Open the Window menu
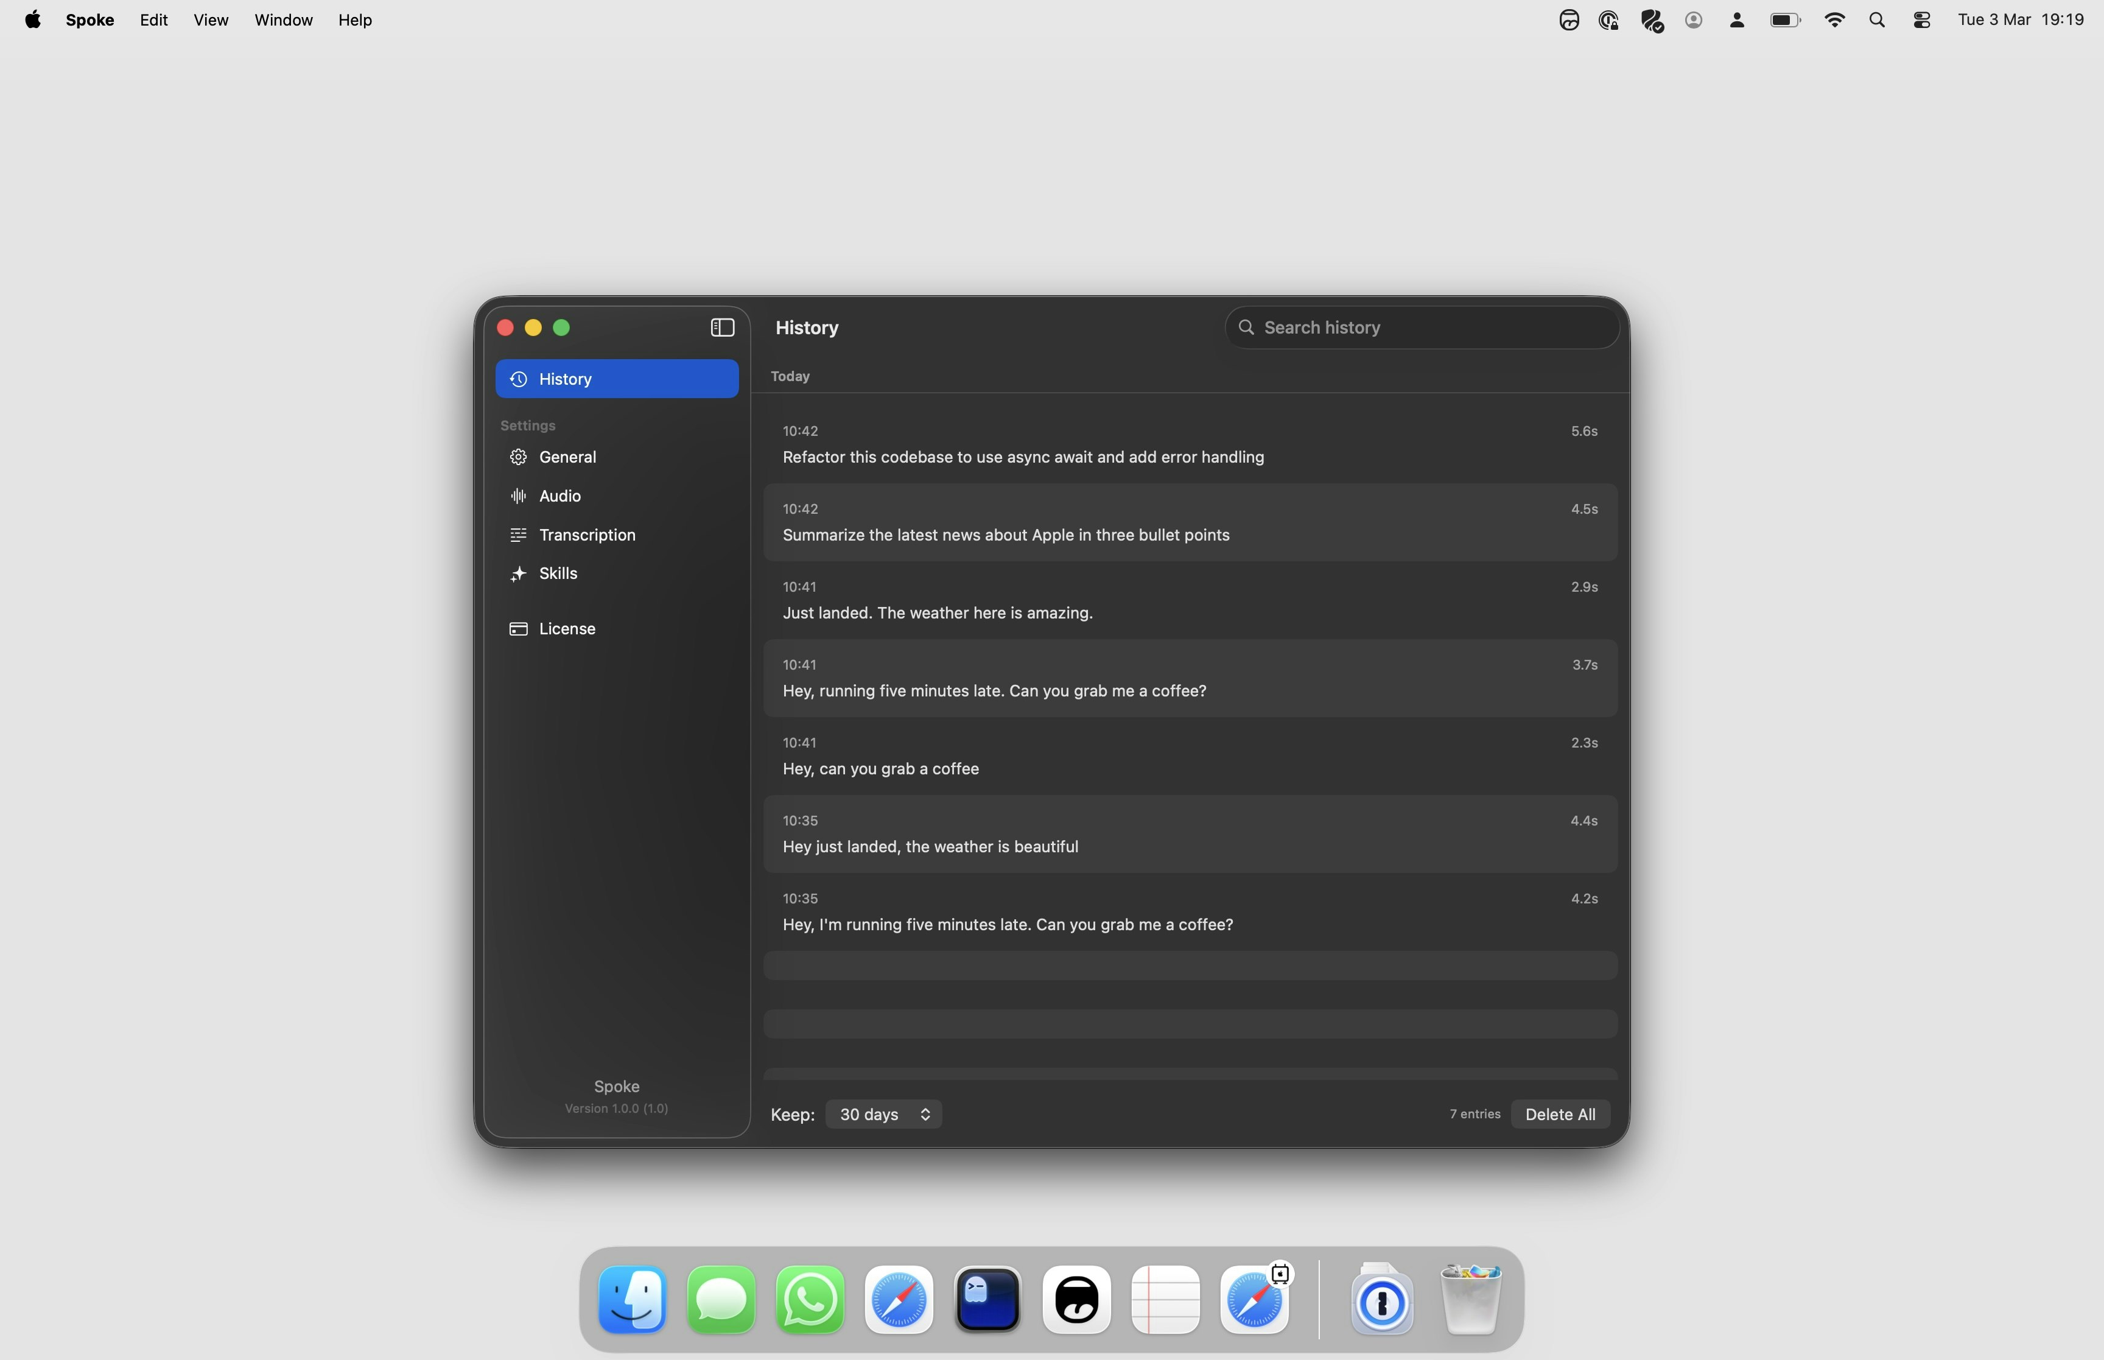This screenshot has height=1360, width=2104. (282, 19)
